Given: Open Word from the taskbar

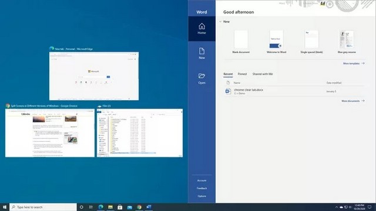Looking at the screenshot, I should coord(149,207).
